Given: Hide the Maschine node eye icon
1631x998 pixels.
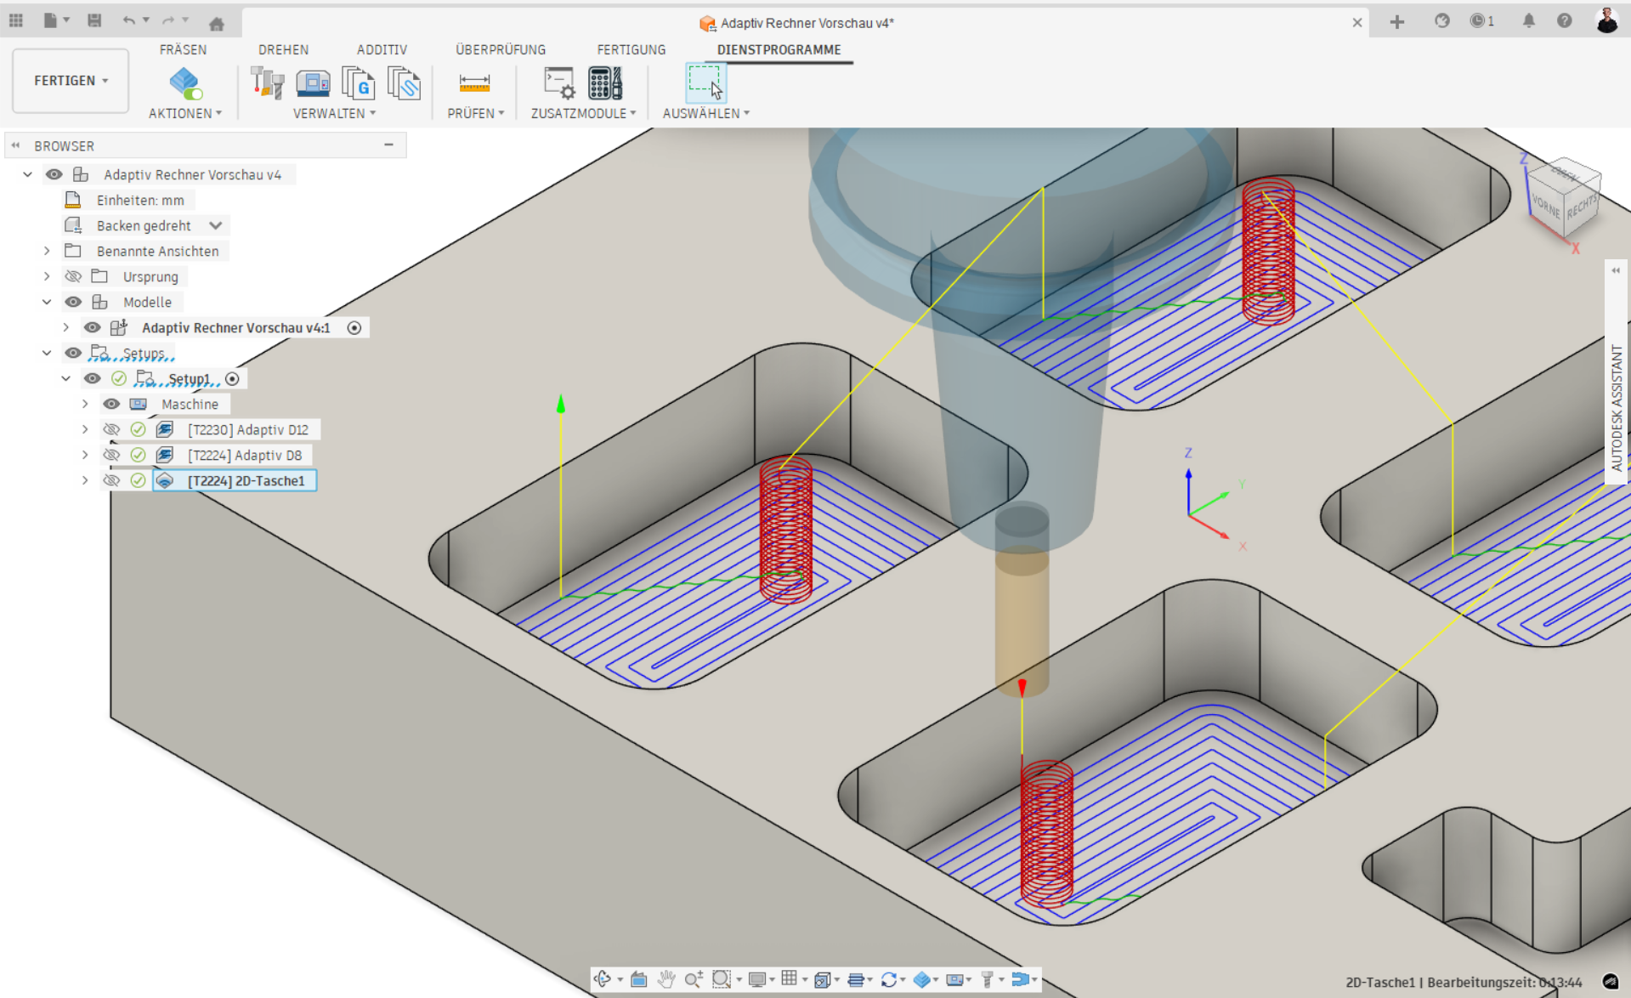Looking at the screenshot, I should [x=111, y=404].
